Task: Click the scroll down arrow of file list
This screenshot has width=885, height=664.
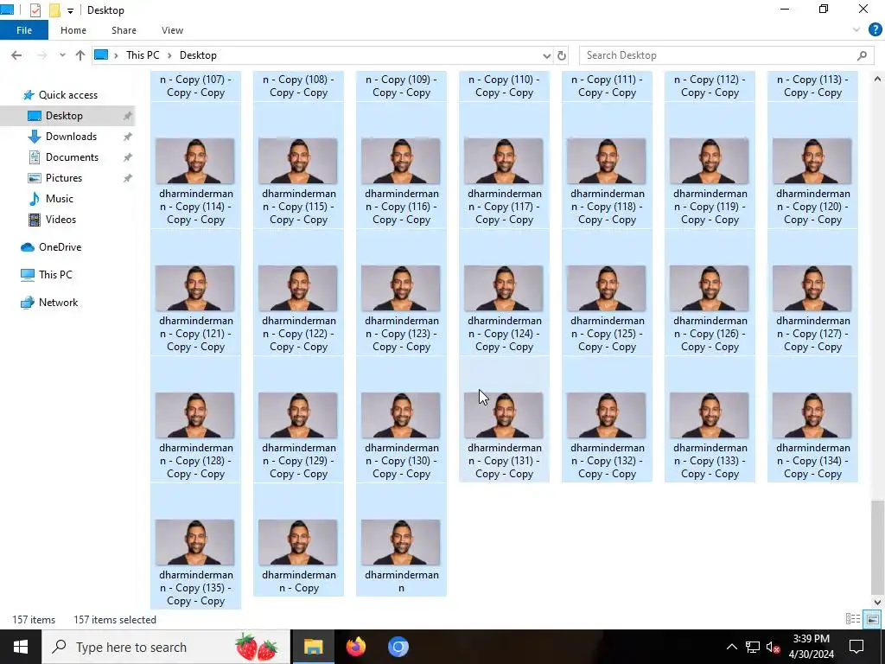Action: click(x=877, y=602)
